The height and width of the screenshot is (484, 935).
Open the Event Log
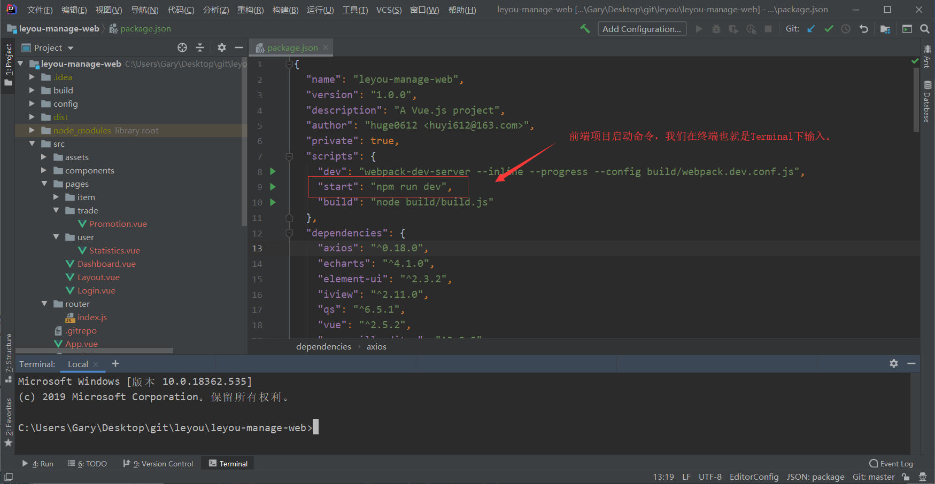pos(891,464)
